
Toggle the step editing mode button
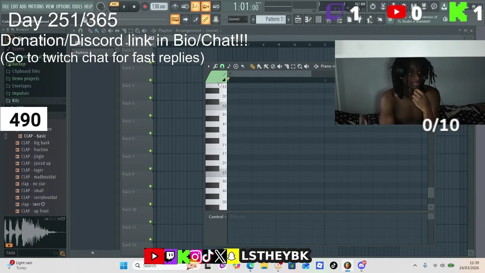[x=195, y=19]
